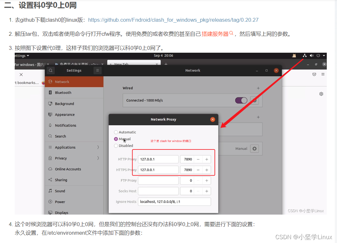The width and height of the screenshot is (337, 243).
Task: Select the Automatic proxy radio button
Action: pyautogui.click(x=116, y=132)
